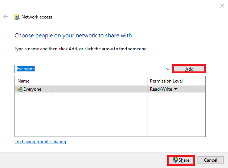Click the UAC shield icon on Share
This screenshot has height=168, width=228.
pyautogui.click(x=175, y=160)
